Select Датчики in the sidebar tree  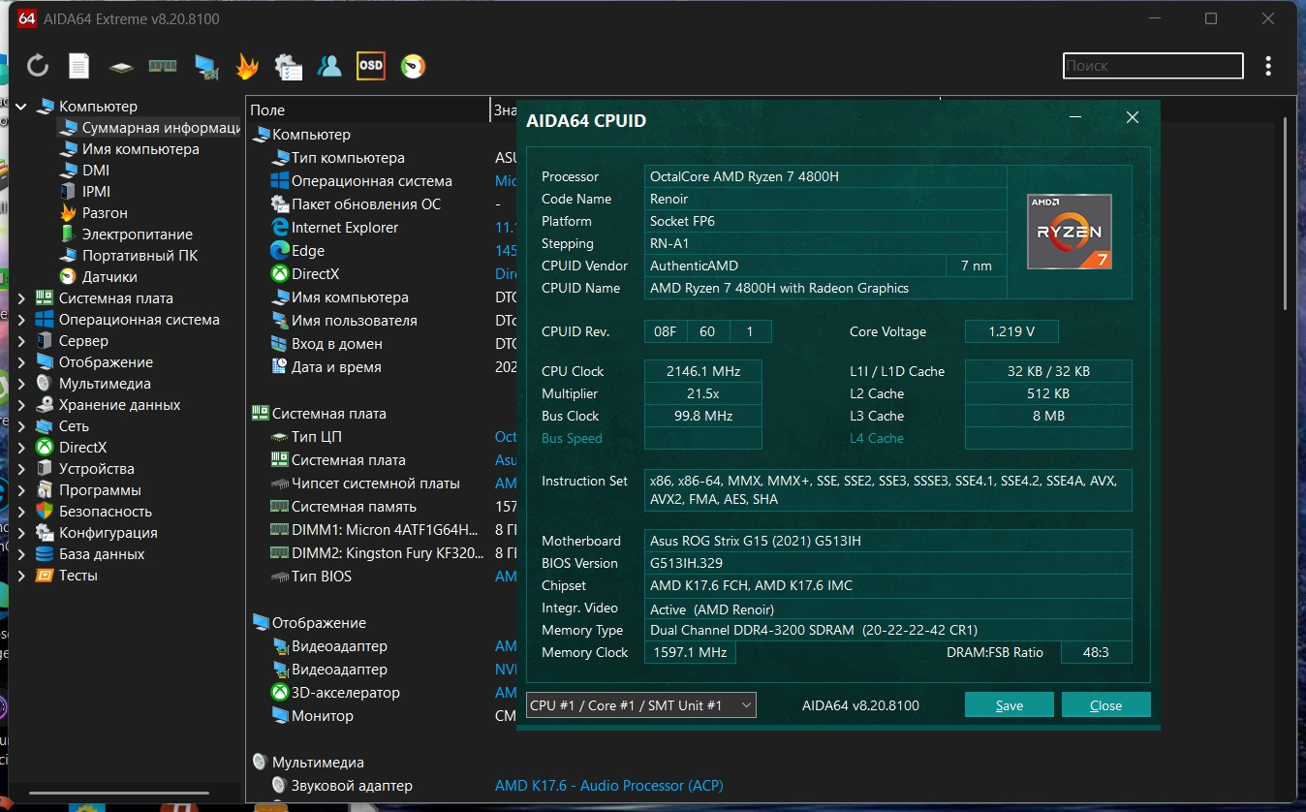click(x=109, y=277)
